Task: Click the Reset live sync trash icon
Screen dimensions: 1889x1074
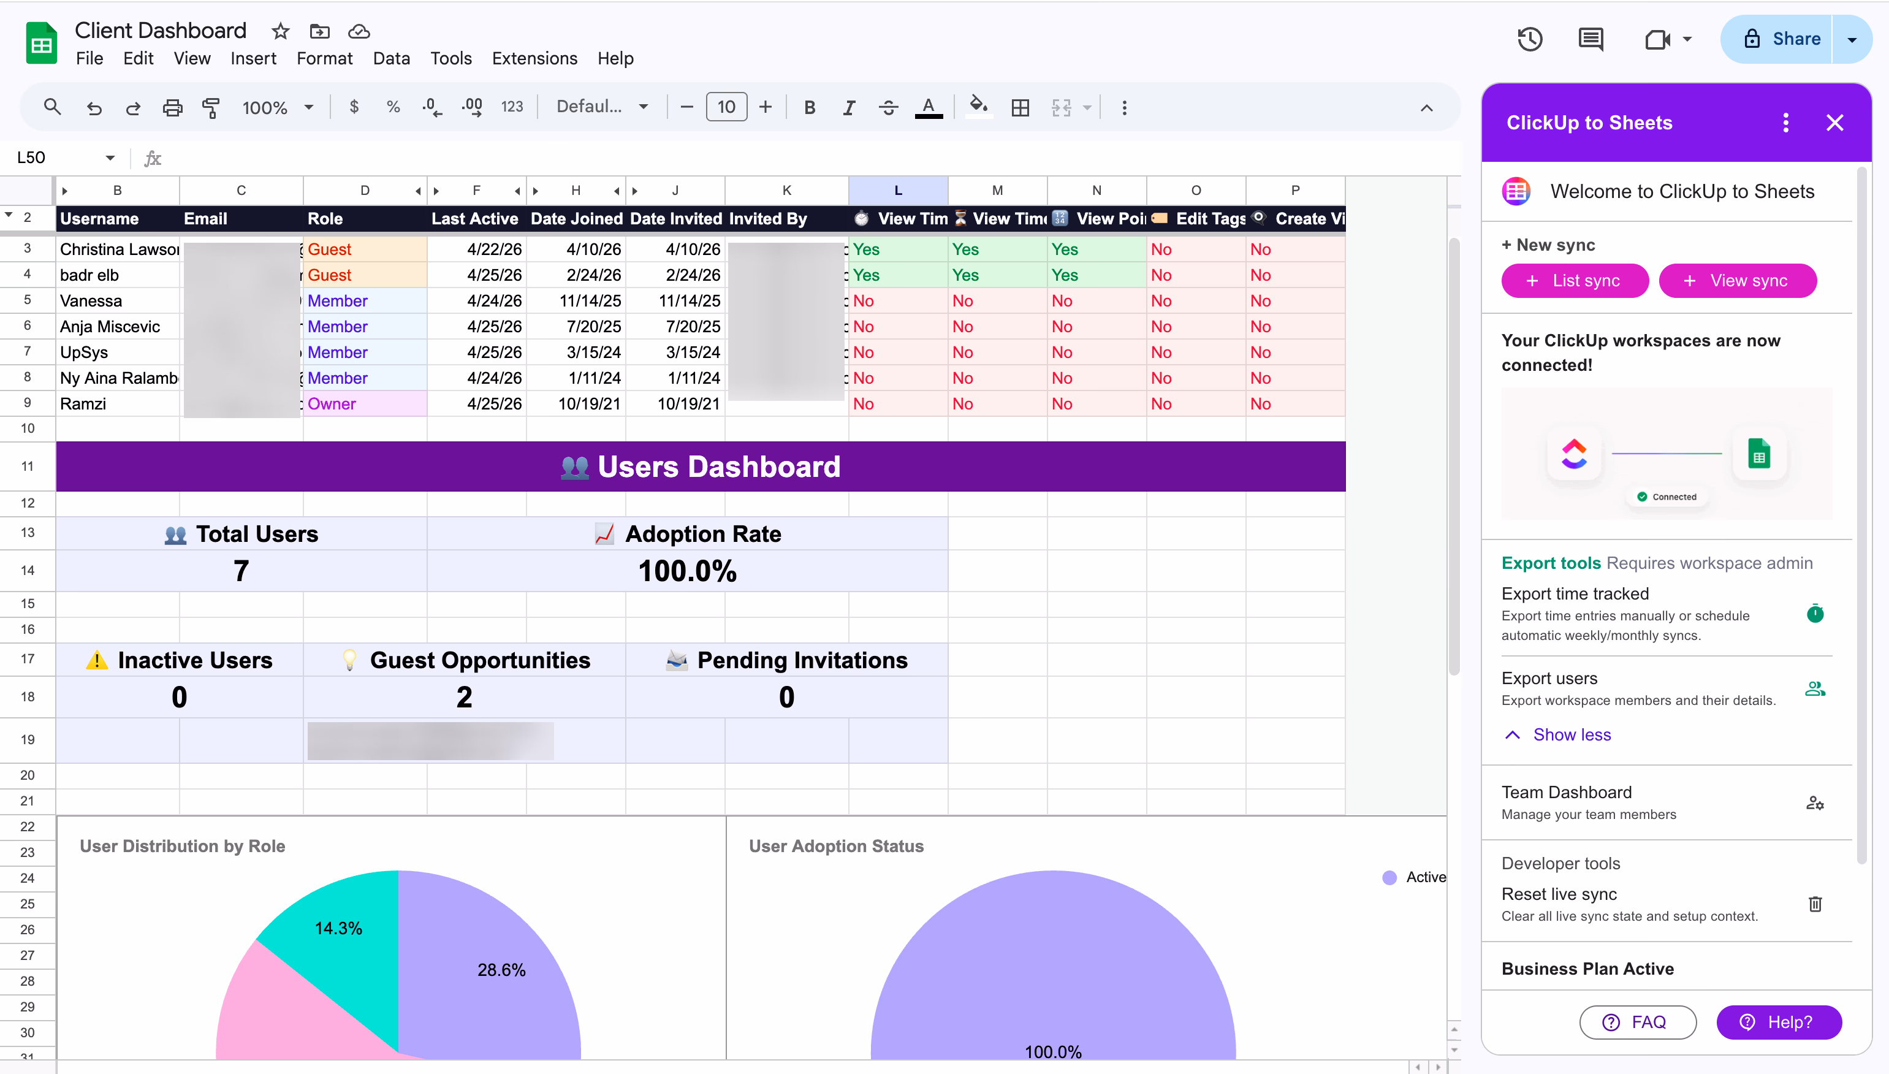Action: pyautogui.click(x=1815, y=904)
